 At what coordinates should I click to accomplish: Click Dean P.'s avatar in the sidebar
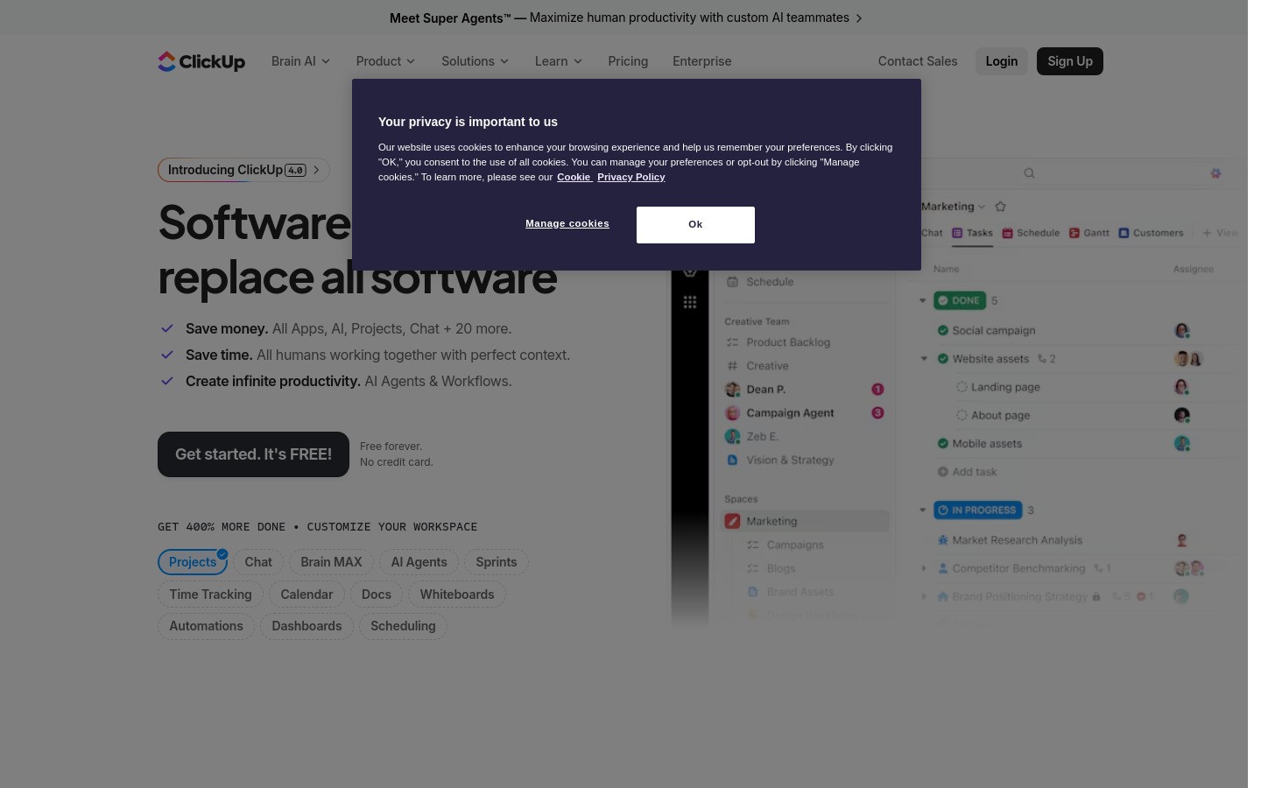click(733, 389)
